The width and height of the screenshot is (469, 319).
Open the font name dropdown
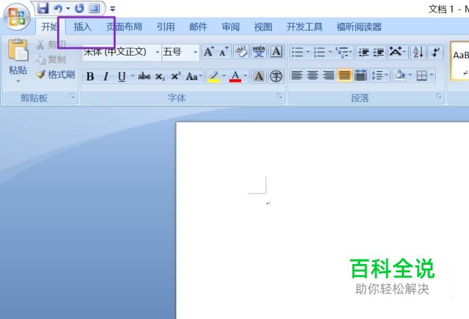click(157, 52)
